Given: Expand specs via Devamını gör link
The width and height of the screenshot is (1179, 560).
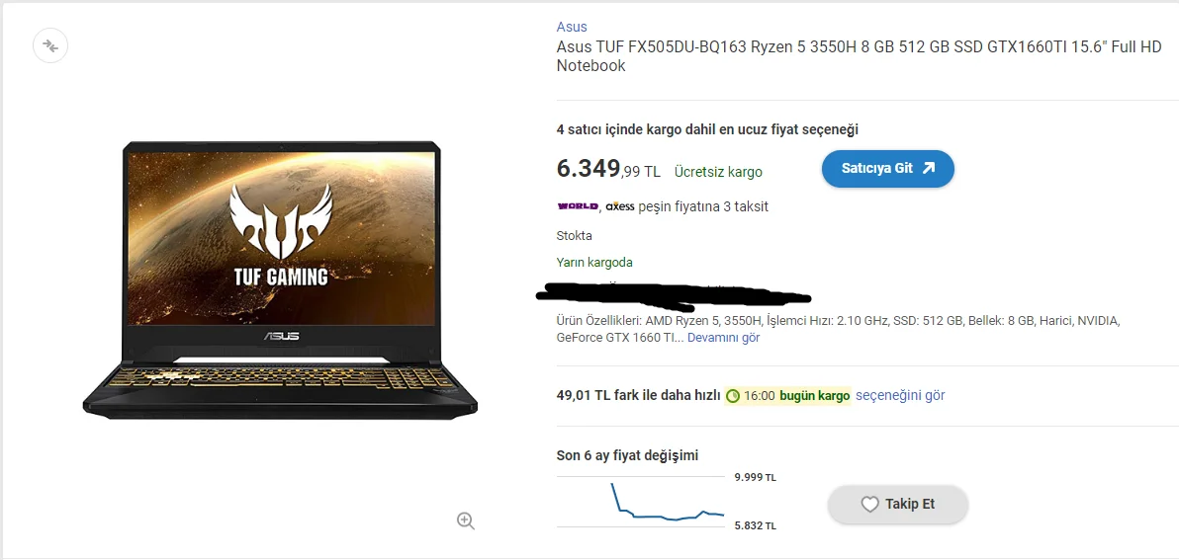Looking at the screenshot, I should [723, 338].
